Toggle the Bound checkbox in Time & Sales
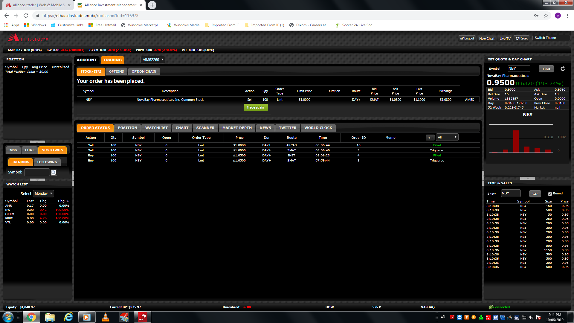 [550, 194]
